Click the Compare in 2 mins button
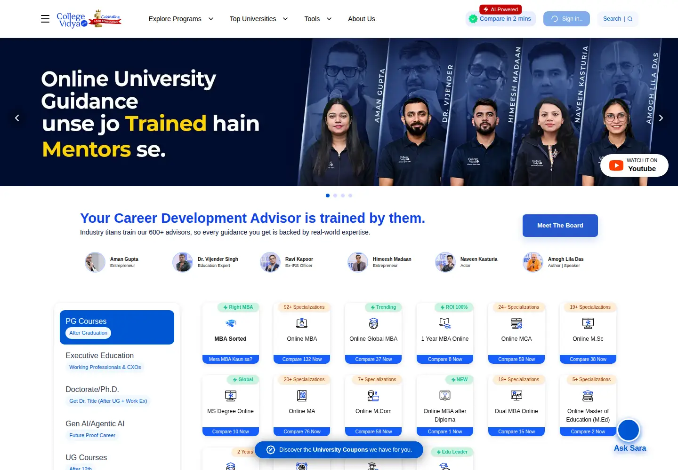This screenshot has height=470, width=678. (x=500, y=19)
